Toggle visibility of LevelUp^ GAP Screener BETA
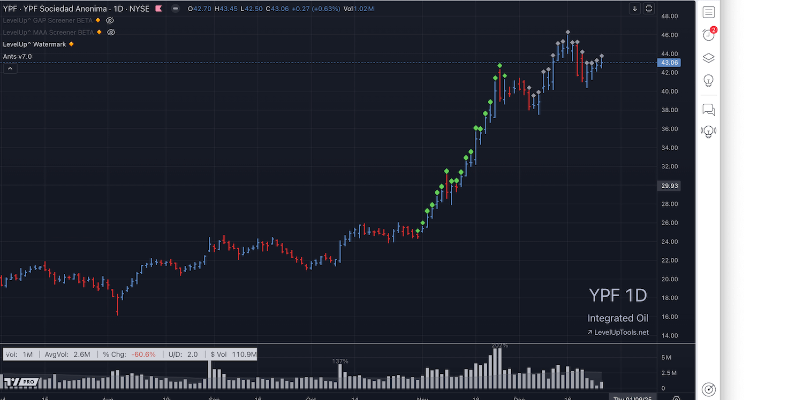The height and width of the screenshot is (400, 803). 110,20
